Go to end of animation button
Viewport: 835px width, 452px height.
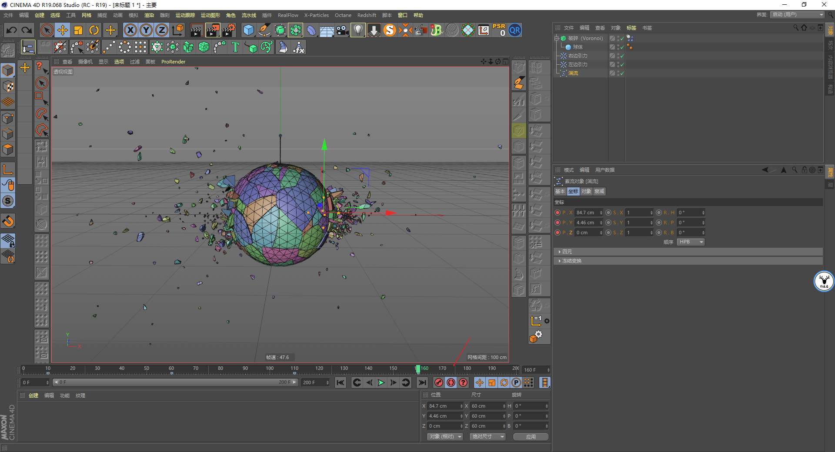click(422, 382)
